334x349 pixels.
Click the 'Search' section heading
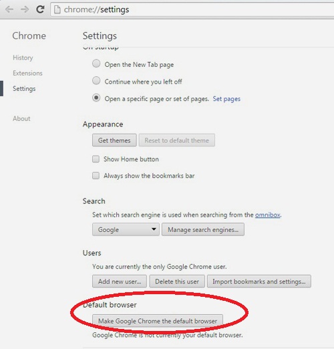coord(94,201)
